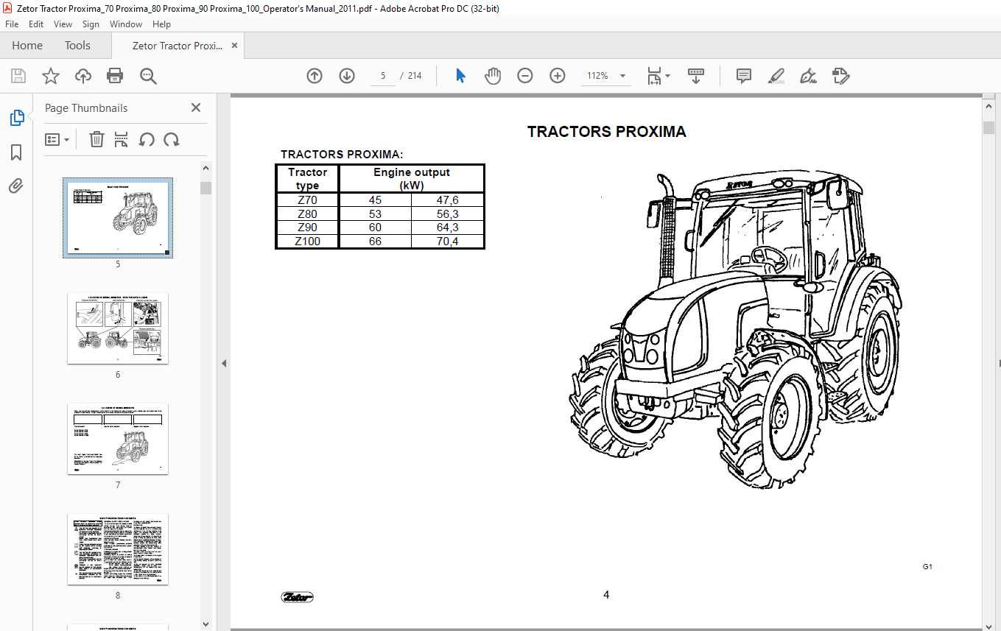Select page 5 thumbnail
Image resolution: width=1001 pixels, height=631 pixels.
(118, 217)
